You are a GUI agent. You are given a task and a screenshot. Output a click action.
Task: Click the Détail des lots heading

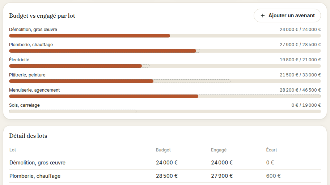coord(28,136)
